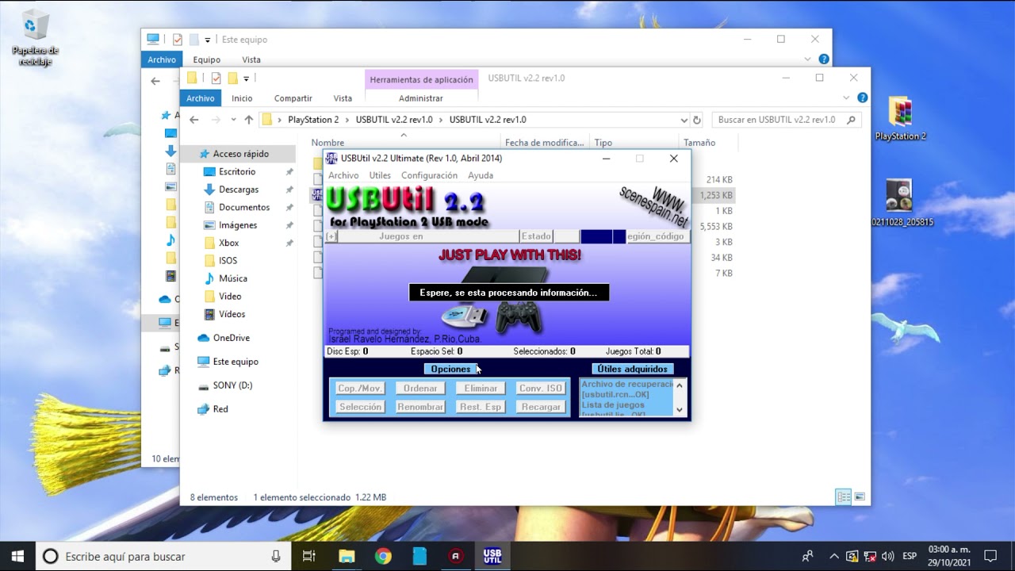The width and height of the screenshot is (1015, 571).
Task: Open Equipo tab in Este equipo window
Action: coord(207,59)
